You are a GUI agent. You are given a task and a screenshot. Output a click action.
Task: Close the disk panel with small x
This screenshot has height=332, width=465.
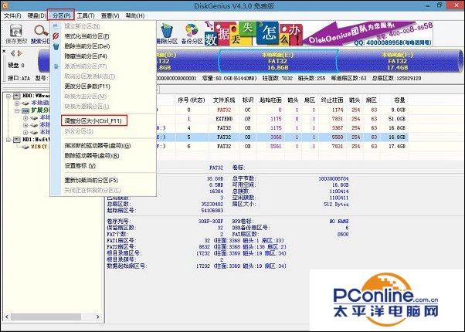tap(4, 52)
